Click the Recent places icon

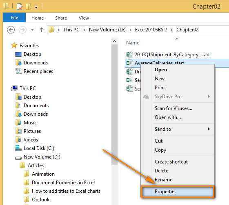coord(18,71)
